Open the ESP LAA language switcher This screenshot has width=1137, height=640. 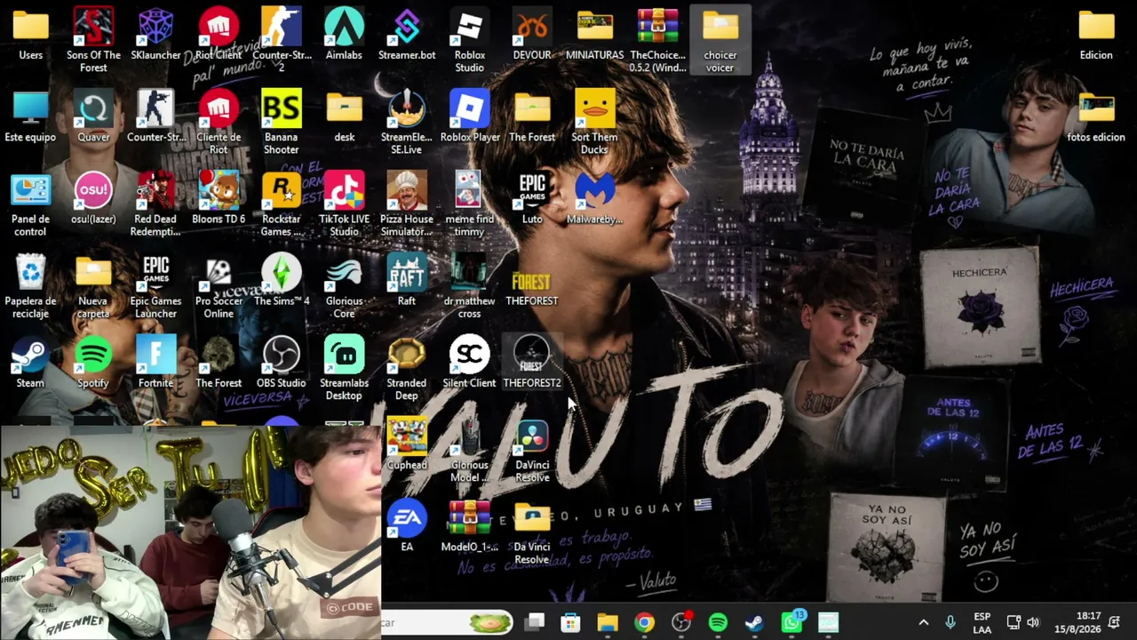(982, 622)
